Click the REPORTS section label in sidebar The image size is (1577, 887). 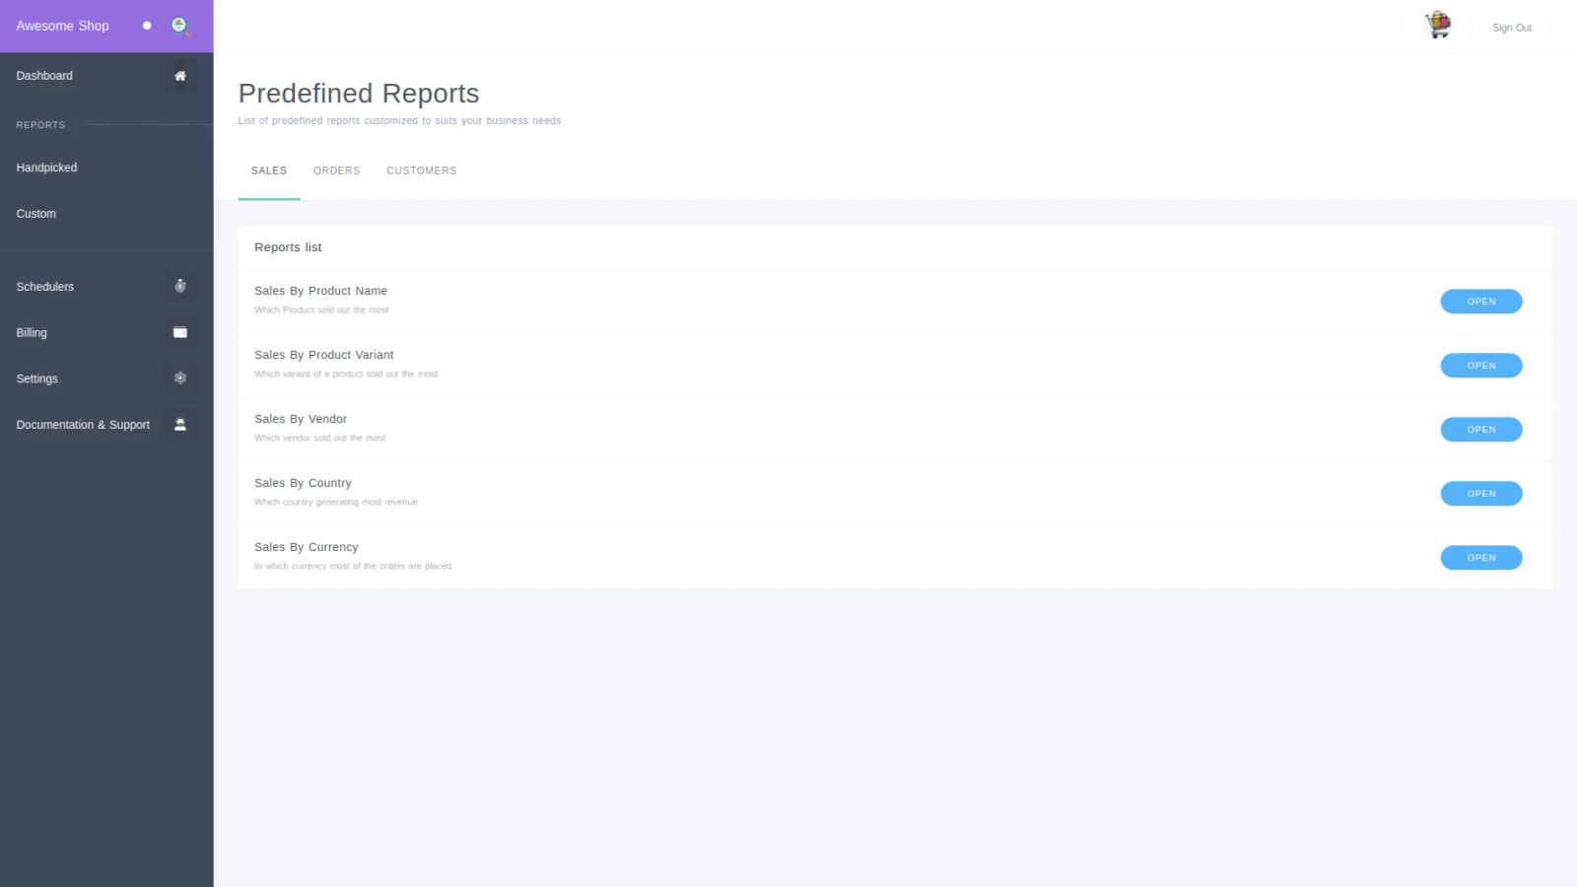(x=40, y=125)
